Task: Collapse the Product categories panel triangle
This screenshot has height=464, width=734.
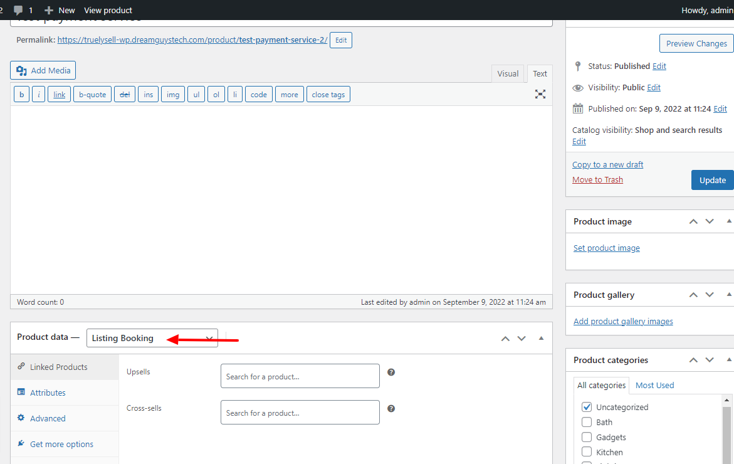Action: point(728,360)
